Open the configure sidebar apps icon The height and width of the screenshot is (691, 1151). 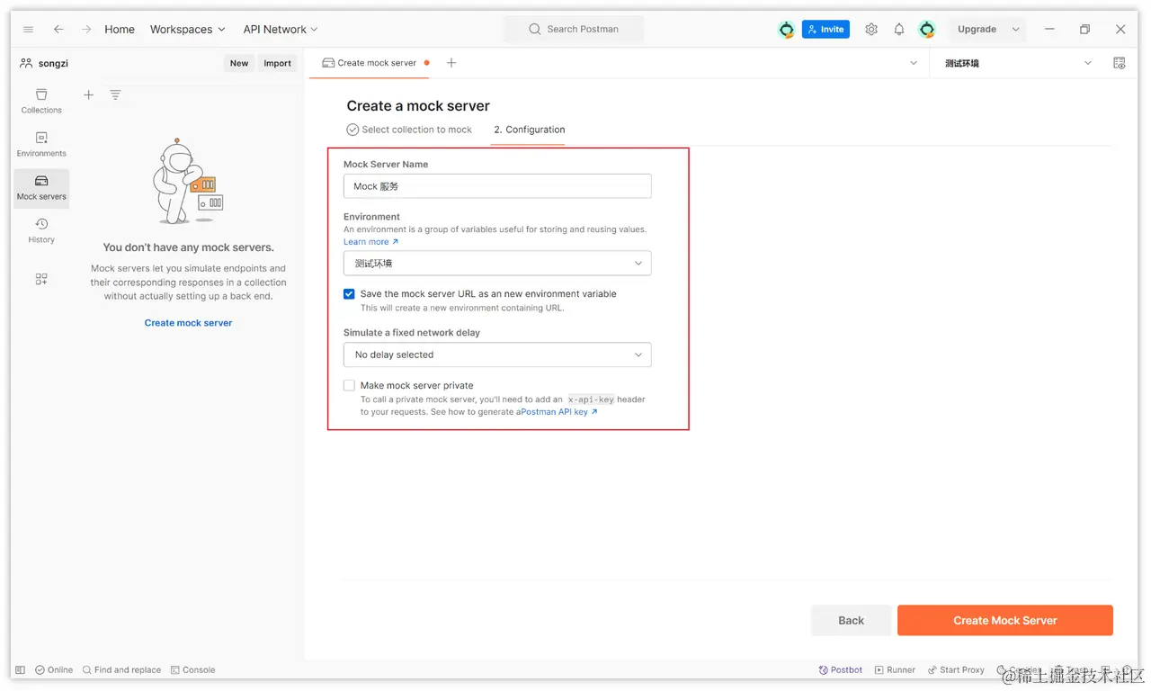pos(41,279)
